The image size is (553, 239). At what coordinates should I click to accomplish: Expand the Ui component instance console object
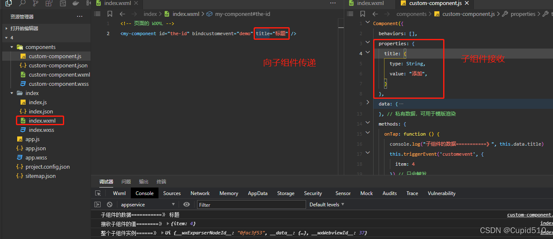[162, 233]
